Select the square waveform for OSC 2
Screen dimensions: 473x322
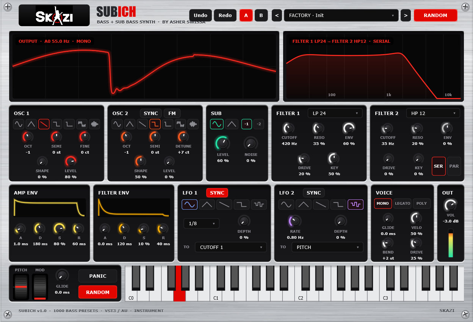155,124
